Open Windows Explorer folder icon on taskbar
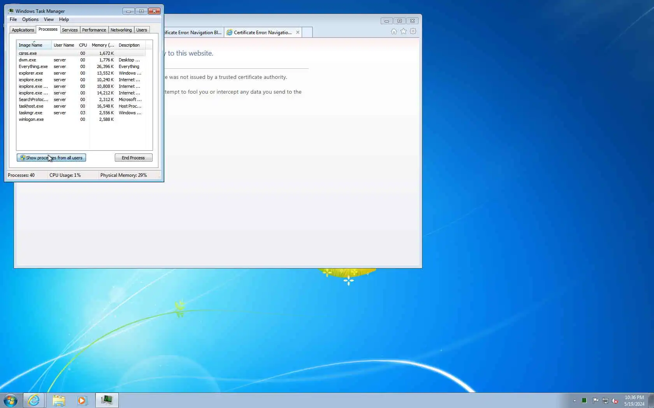 (59, 400)
